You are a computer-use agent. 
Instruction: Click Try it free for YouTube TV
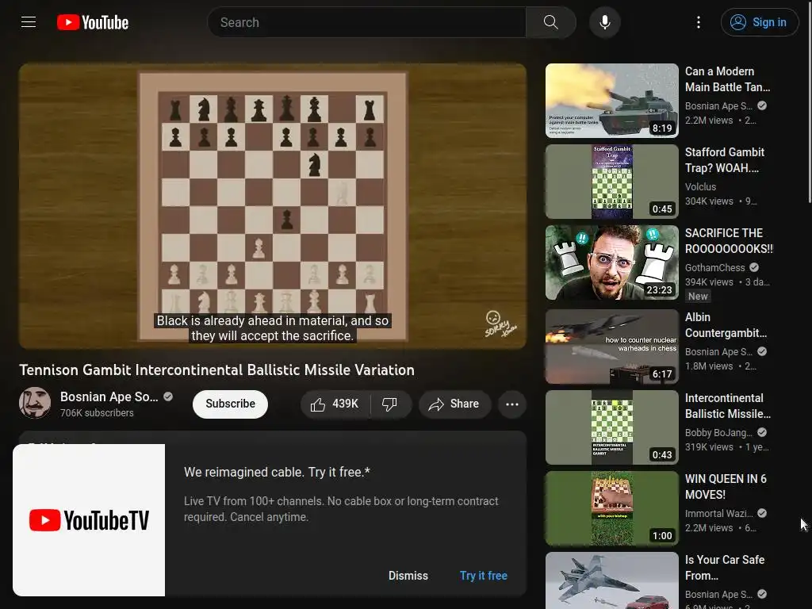tap(484, 576)
